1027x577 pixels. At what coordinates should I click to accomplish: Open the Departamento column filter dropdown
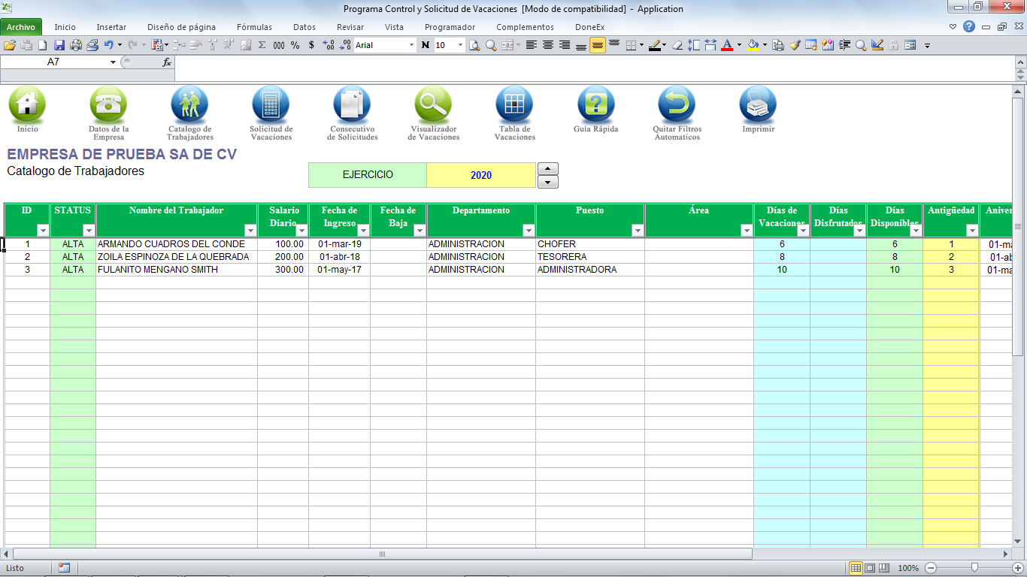coord(529,231)
